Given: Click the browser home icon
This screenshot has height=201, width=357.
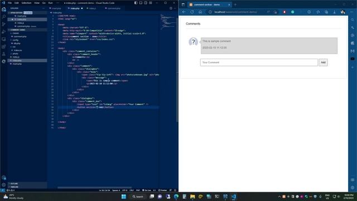Looking at the screenshot, I should click(200, 12).
